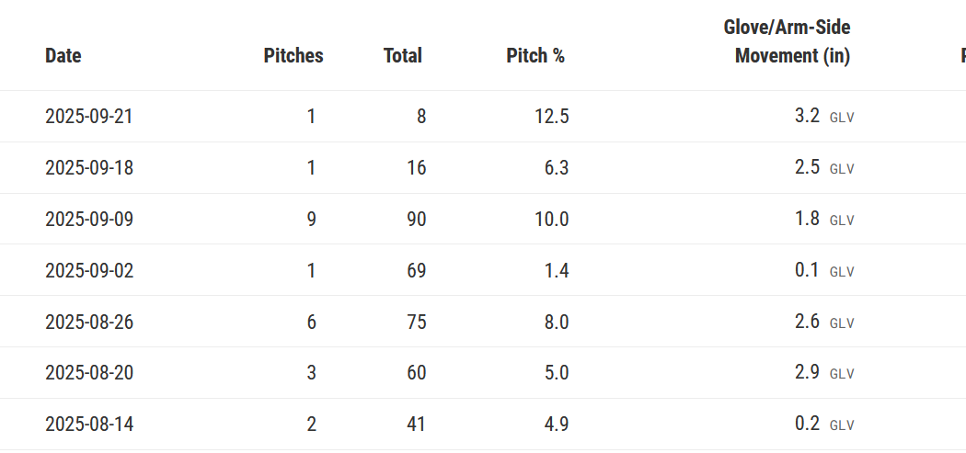This screenshot has width=966, height=453.
Task: Click the 10.0 pitch percent cell
Action: point(551,220)
